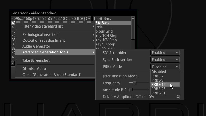Choose PRBS-9 option
Screen dimensions: 206x116
click(x=165, y=80)
